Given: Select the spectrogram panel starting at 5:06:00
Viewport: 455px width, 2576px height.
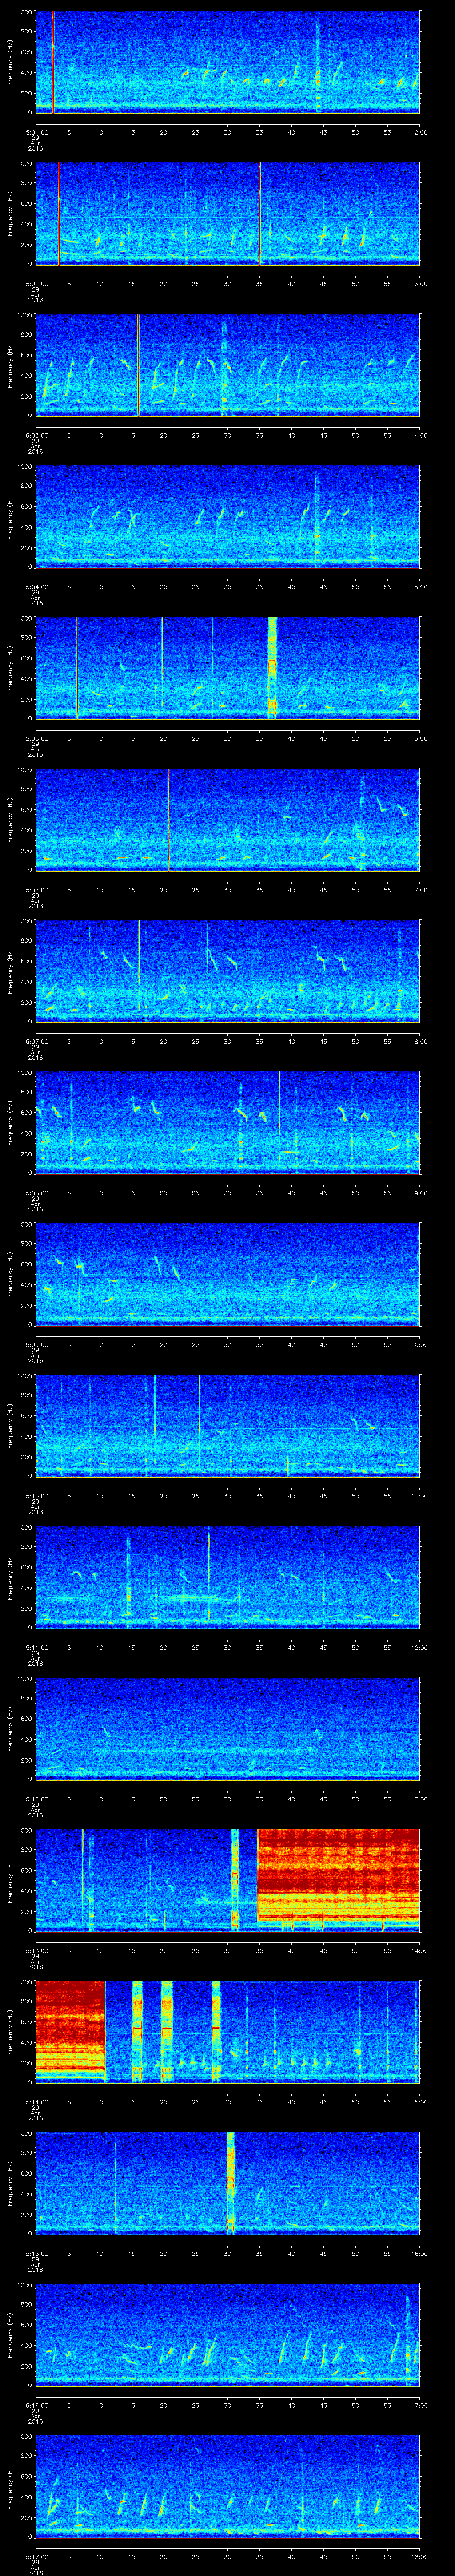Looking at the screenshot, I should (x=228, y=820).
